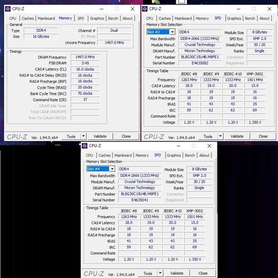
Task: Click part number field in Slot #4 window
Action: 140,194
